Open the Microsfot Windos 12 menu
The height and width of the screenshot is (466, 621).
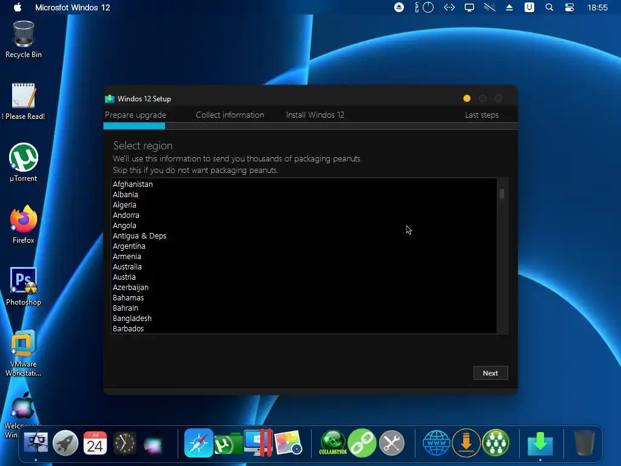73,7
